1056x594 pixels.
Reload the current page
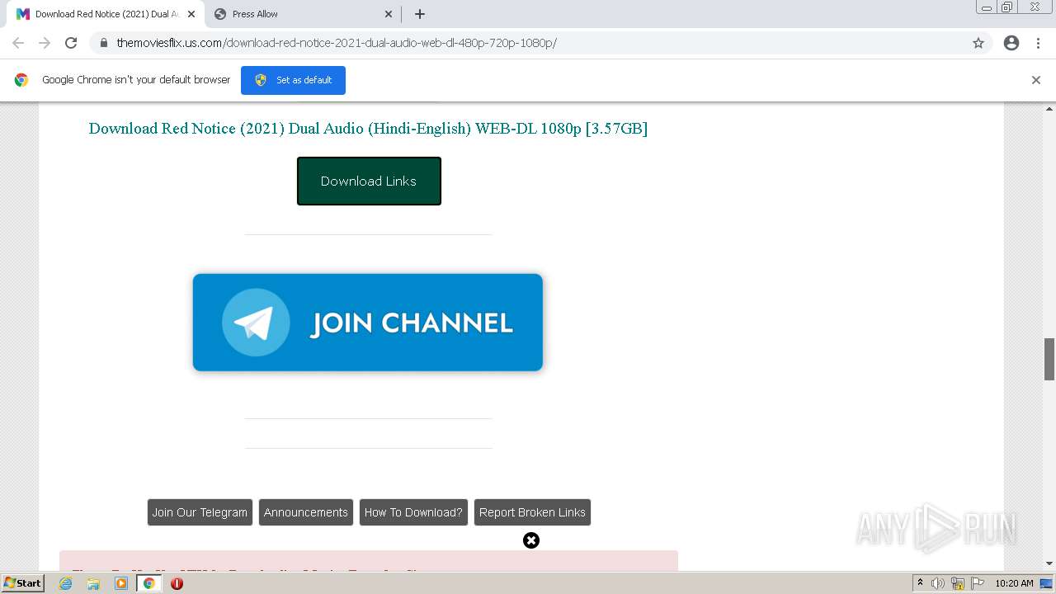click(x=71, y=43)
